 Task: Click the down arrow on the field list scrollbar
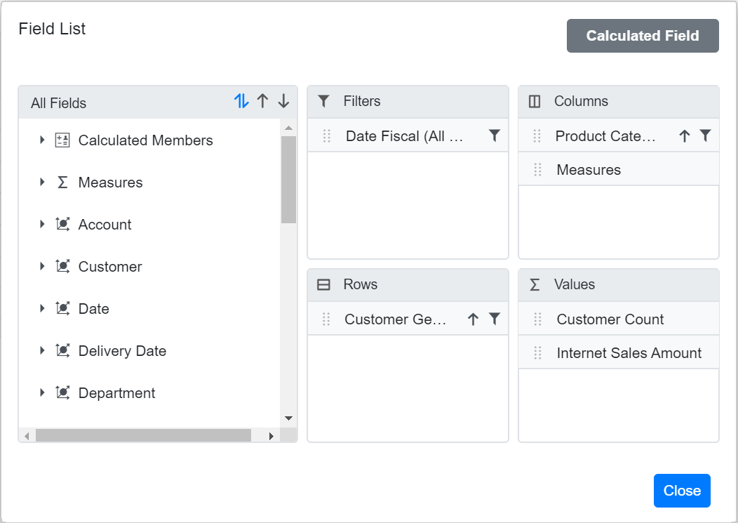(x=288, y=417)
